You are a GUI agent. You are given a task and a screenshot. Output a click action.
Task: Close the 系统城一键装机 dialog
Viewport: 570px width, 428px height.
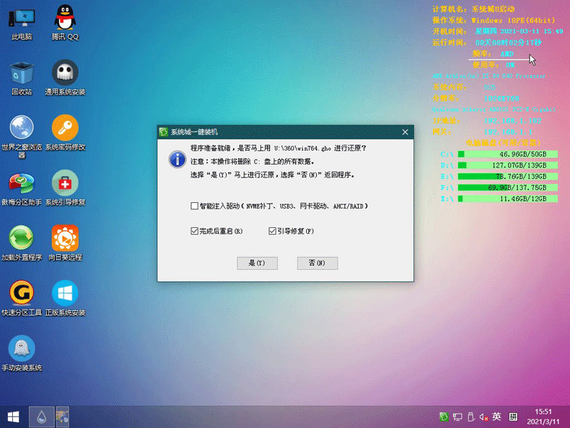(405, 132)
